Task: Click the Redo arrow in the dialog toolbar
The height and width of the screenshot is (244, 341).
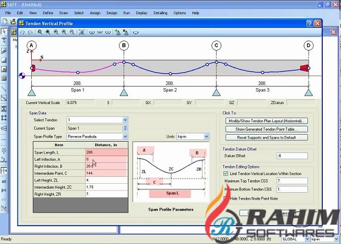Action: coord(30,32)
